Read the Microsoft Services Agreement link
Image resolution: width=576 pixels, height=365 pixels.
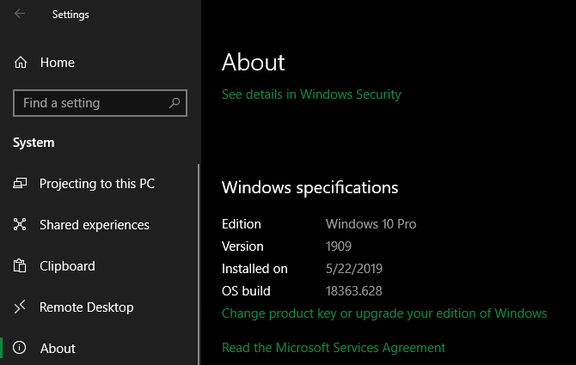click(334, 348)
